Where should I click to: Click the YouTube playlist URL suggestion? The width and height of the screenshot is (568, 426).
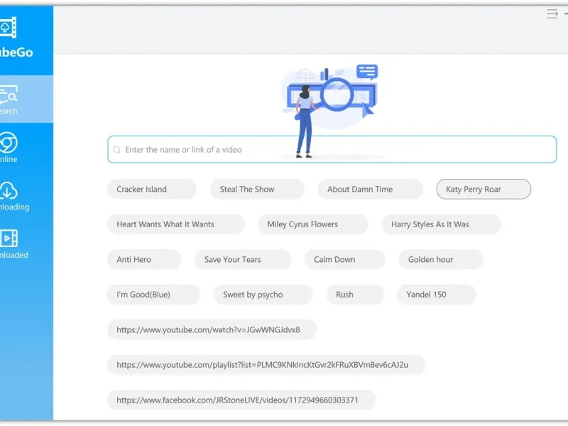click(x=263, y=365)
